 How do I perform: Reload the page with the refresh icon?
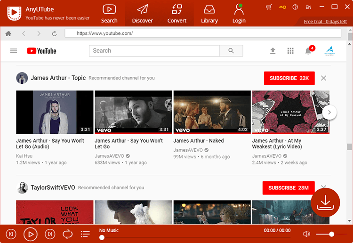[x=54, y=33]
